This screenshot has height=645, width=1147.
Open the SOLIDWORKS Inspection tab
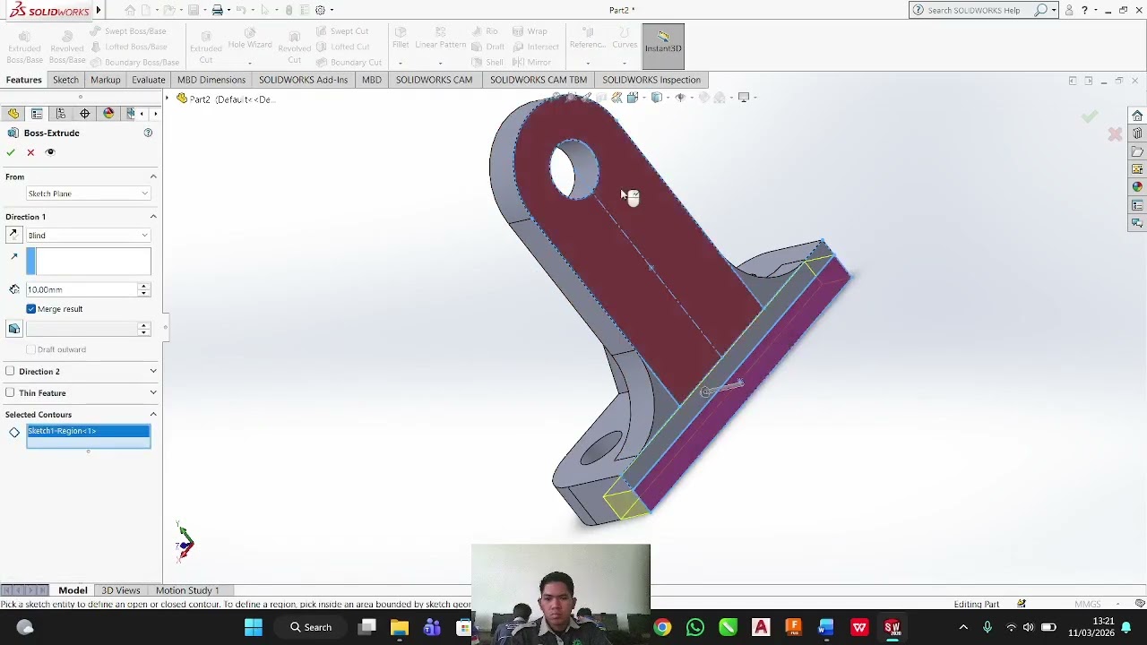tap(651, 80)
